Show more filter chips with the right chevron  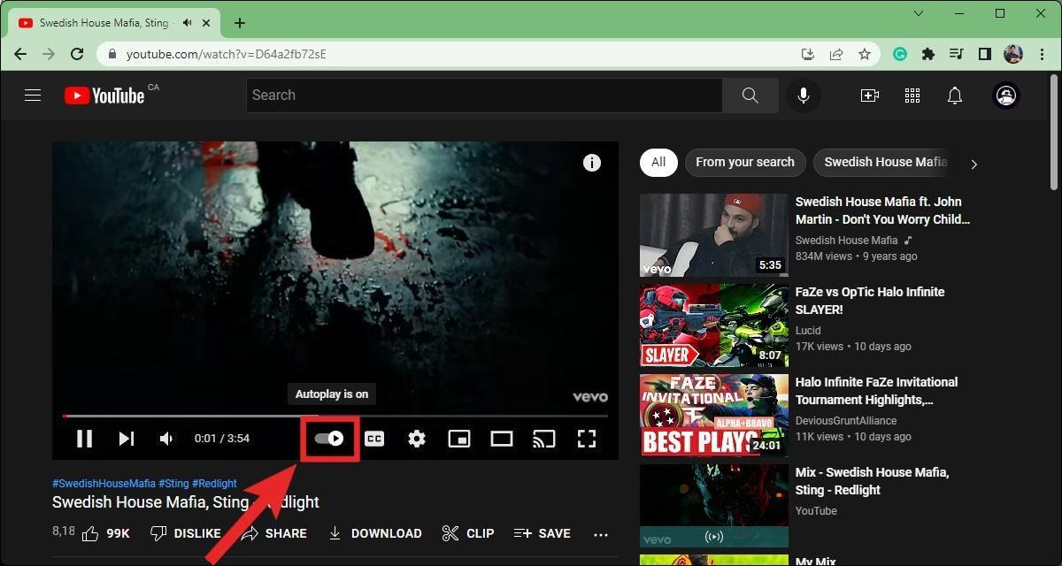[973, 164]
